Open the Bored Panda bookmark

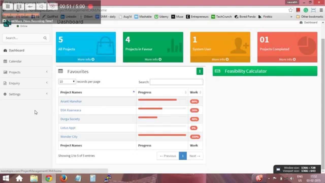point(245,17)
